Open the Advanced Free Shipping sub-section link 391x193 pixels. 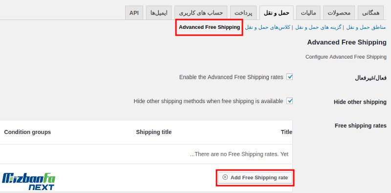[x=209, y=27]
